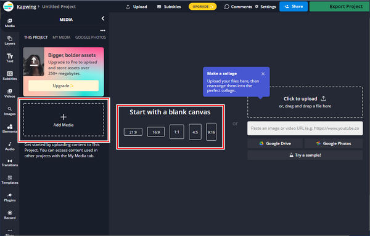Screen dimensions: 370x236
Task: Open the Record sidebar tool
Action: click(10, 215)
